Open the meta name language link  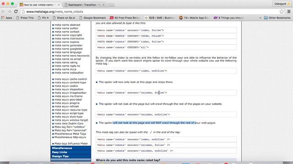pos(68,52)
